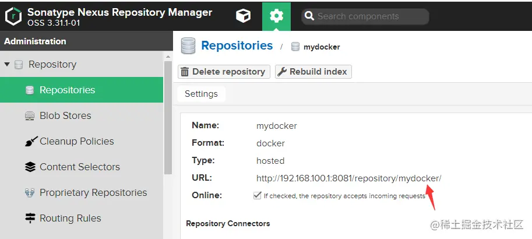The width and height of the screenshot is (532, 239).
Task: Click the Repository Connectors heading
Action: tap(228, 223)
